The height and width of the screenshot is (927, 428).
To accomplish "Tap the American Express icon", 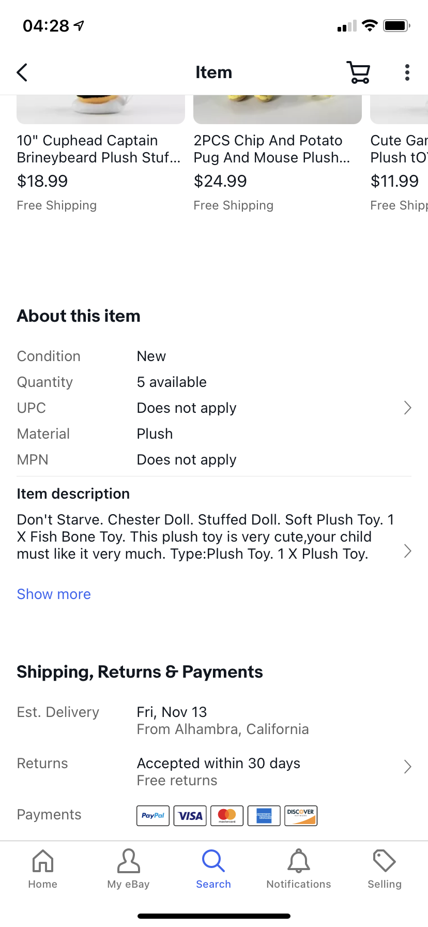I will [264, 816].
